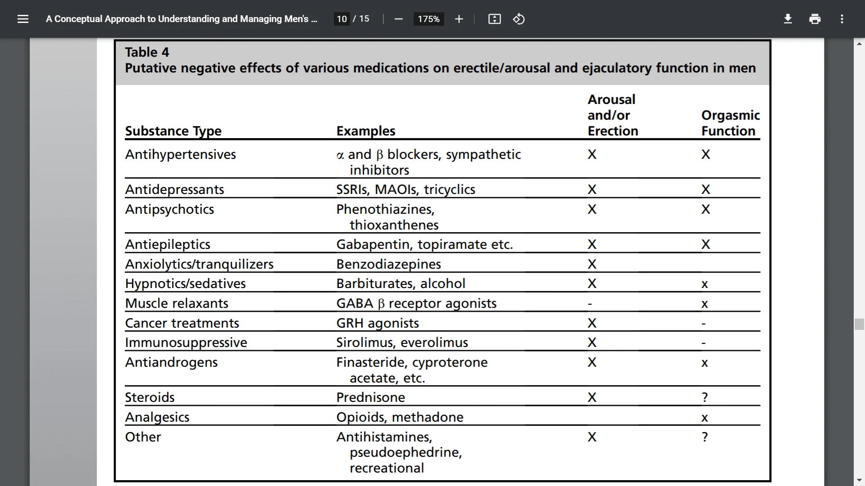Click 'Opioids, methadone' text
The height and width of the screenshot is (486, 865).
point(400,417)
